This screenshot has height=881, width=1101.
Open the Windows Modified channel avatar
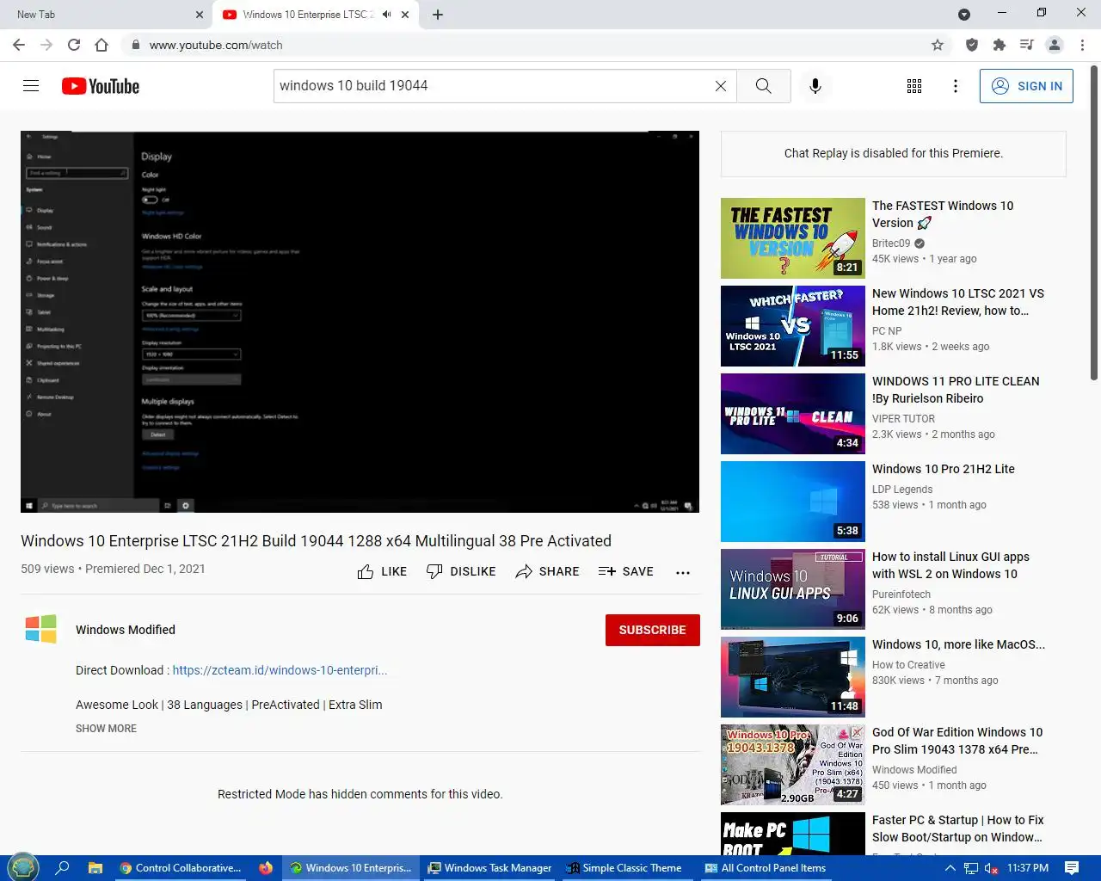pyautogui.click(x=41, y=630)
